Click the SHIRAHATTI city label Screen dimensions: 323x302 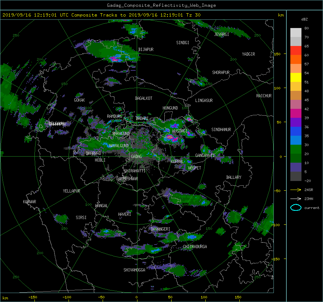(x=135, y=171)
